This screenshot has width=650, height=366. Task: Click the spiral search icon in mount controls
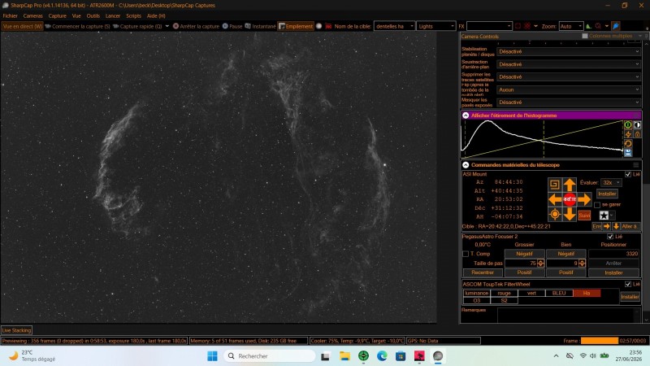[555, 185]
